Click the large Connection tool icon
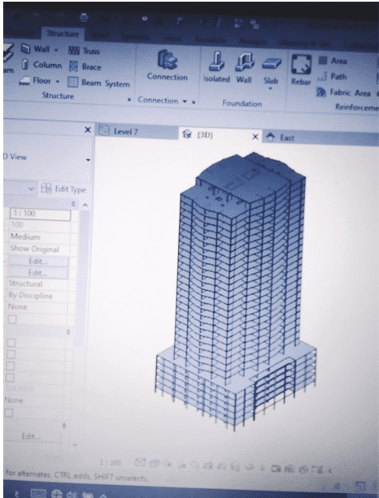Screen dimensions: 379x498 point(168,59)
